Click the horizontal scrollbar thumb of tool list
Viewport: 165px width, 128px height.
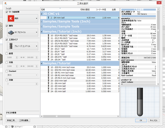(x=57, y=116)
